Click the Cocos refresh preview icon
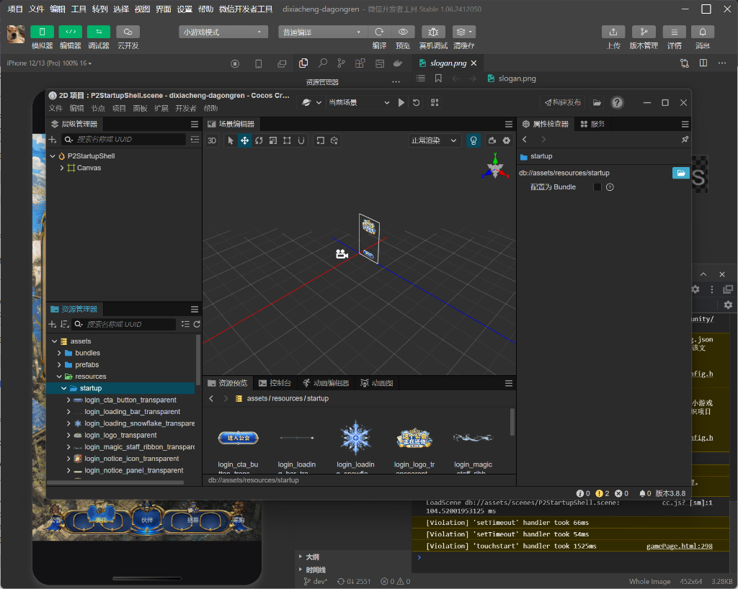738x589 pixels. [x=416, y=102]
